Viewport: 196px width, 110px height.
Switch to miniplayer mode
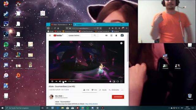coord(114,82)
